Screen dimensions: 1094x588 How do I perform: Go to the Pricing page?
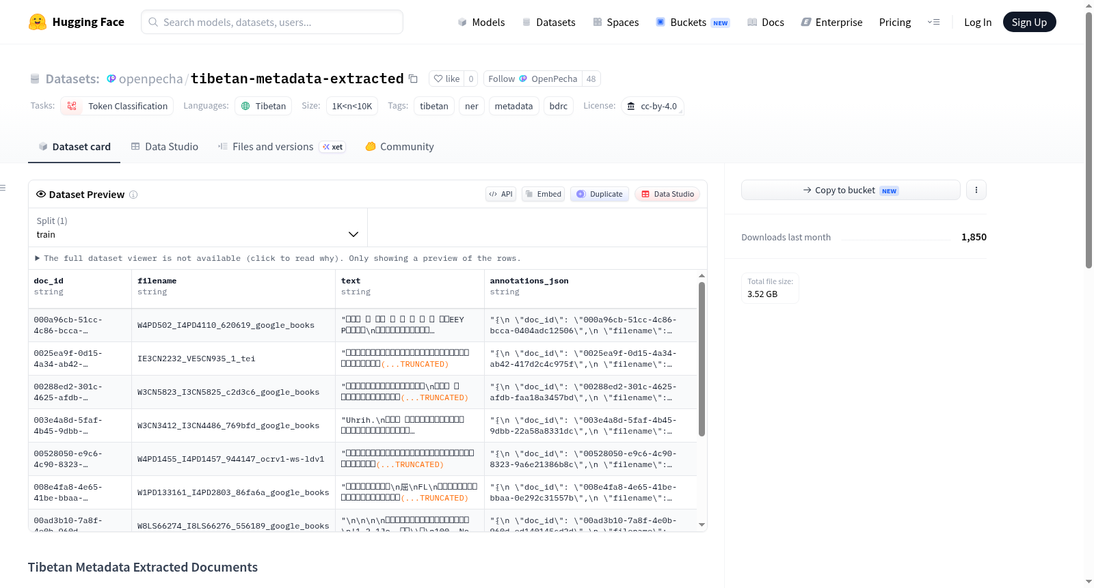pos(895,22)
